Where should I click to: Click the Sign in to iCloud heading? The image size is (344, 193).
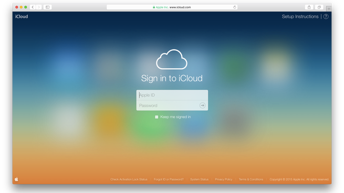point(172,79)
